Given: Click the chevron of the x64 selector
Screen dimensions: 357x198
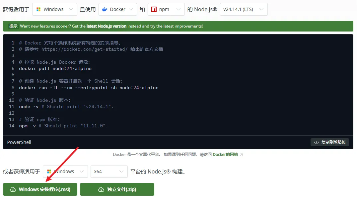Looking at the screenshot, I should 121,171.
